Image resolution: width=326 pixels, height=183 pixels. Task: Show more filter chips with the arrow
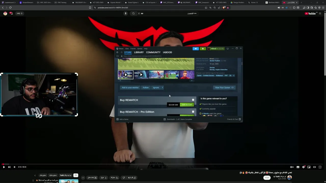(x=35, y=175)
